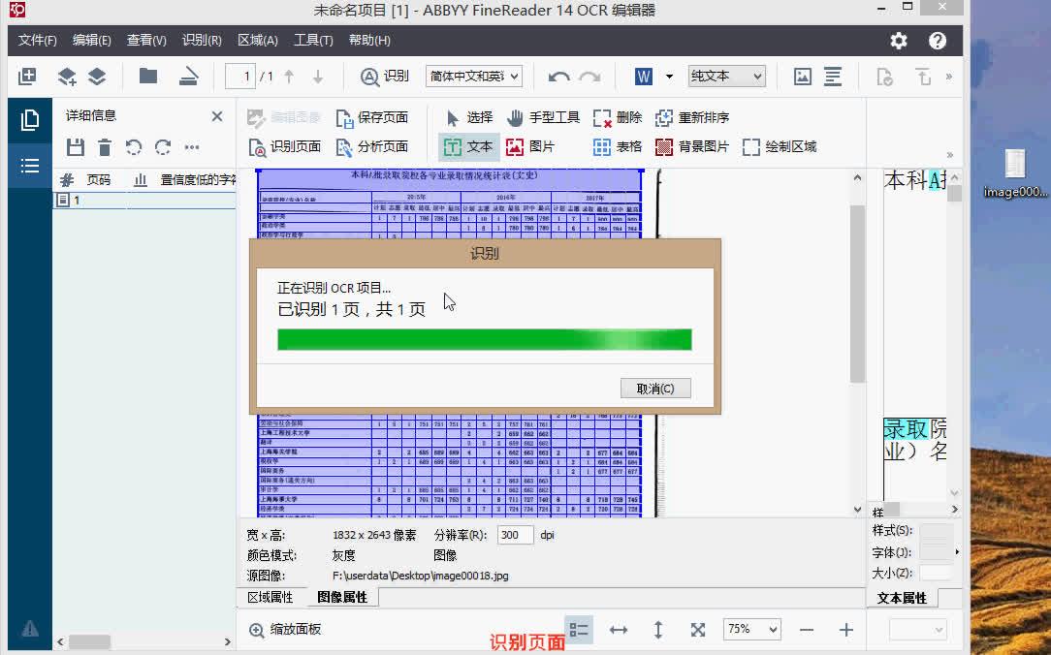Switch to the 区域属性 tab
This screenshot has height=655, width=1051.
point(271,597)
